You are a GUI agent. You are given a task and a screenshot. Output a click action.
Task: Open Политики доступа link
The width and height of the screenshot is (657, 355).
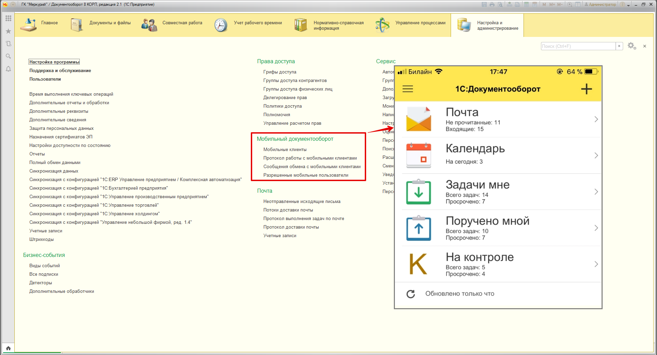(x=283, y=106)
